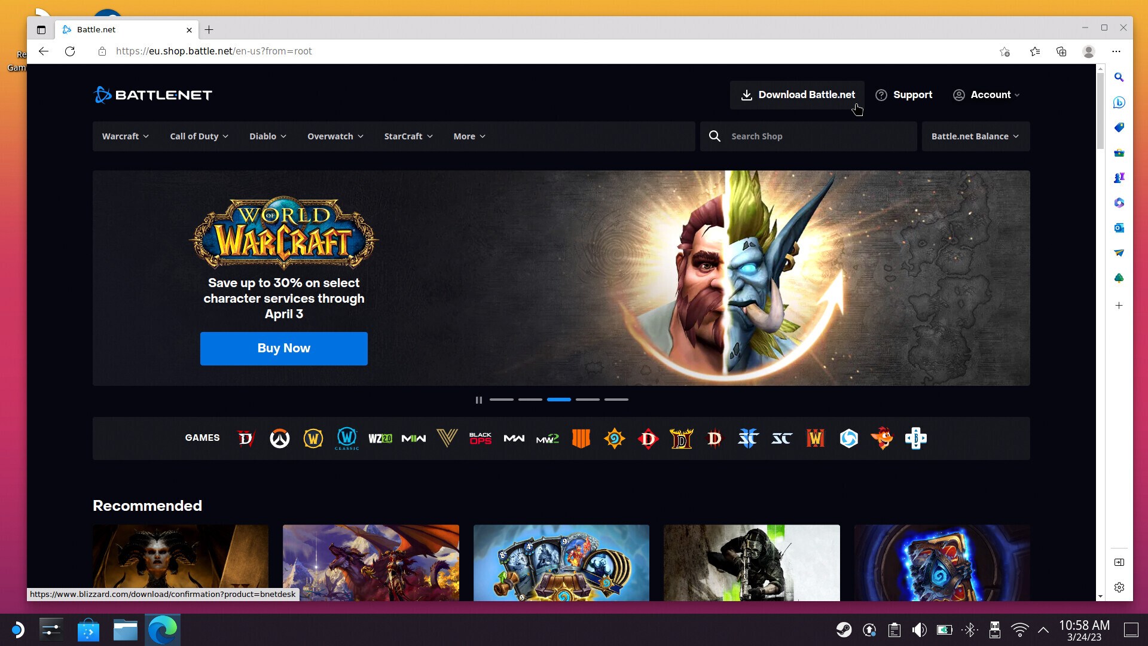This screenshot has width=1148, height=646.
Task: Open the Blizzard Arcade Collection icon
Action: point(916,438)
